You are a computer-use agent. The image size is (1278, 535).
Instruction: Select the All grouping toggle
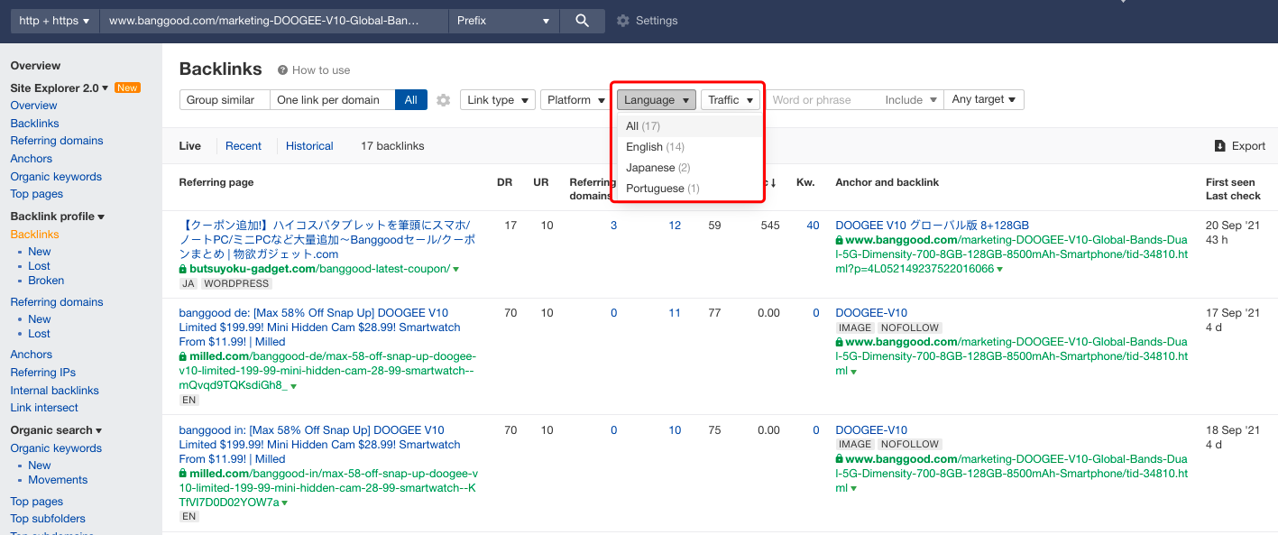[x=410, y=100]
